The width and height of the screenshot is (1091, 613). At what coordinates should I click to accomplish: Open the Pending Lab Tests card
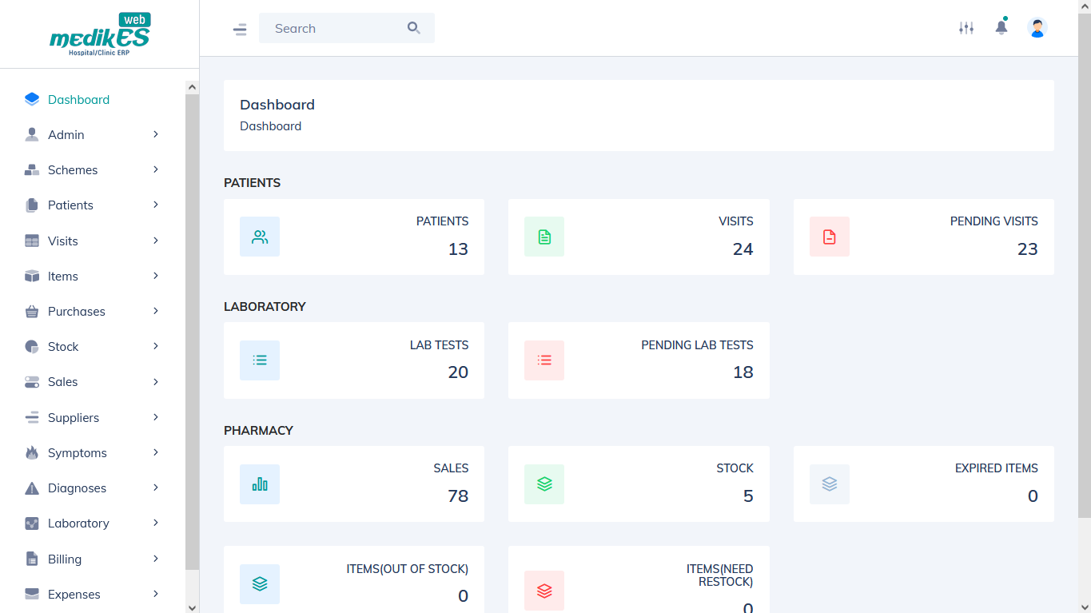(639, 360)
